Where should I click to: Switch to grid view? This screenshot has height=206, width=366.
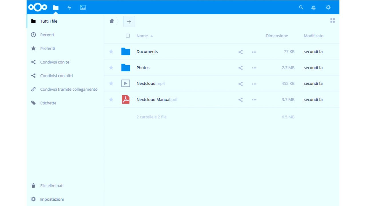332,21
